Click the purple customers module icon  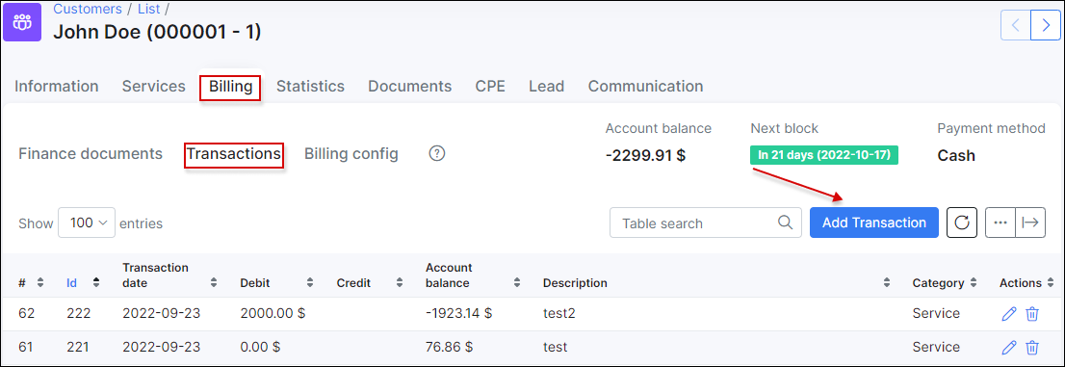tap(22, 22)
